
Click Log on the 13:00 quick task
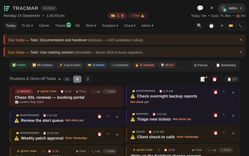[x=212, y=150]
